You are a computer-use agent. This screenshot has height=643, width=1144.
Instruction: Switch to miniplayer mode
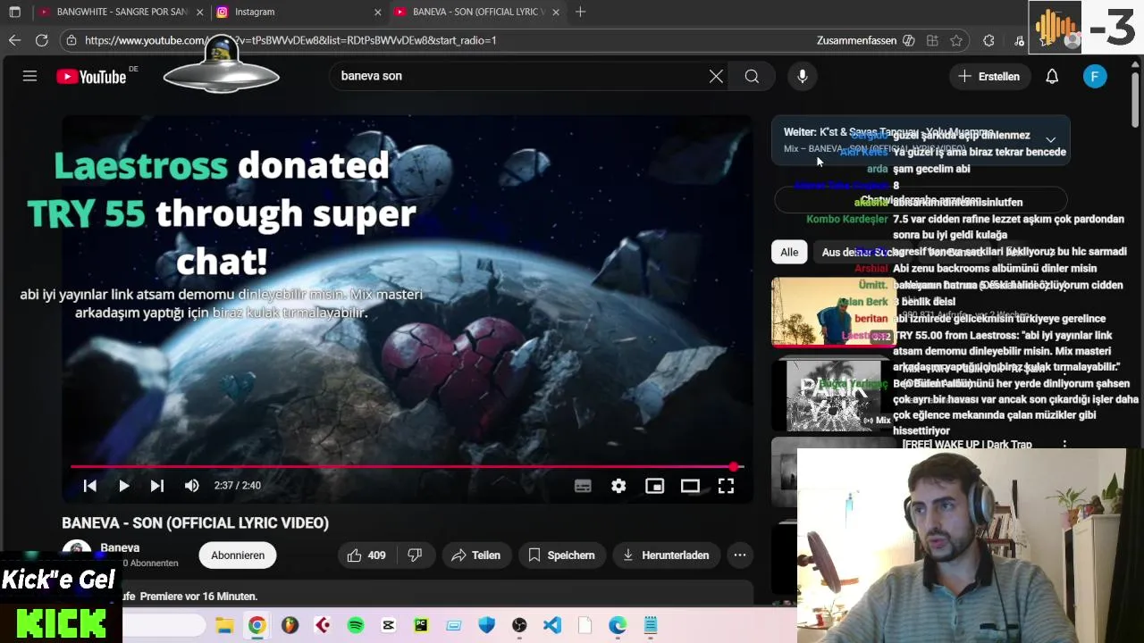[655, 486]
